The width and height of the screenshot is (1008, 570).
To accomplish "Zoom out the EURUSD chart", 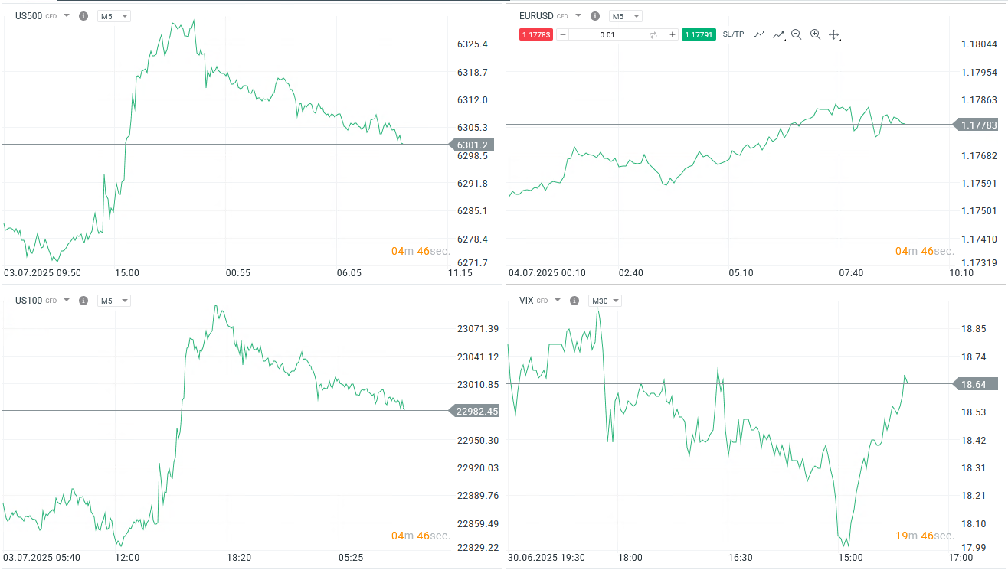I will 797,34.
